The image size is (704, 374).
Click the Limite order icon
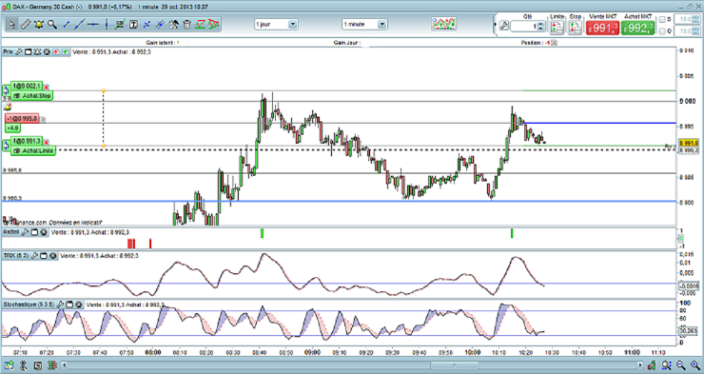(557, 28)
